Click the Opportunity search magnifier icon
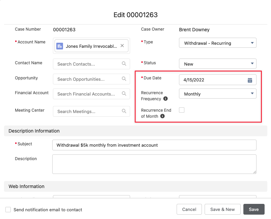The image size is (271, 219). [124, 79]
